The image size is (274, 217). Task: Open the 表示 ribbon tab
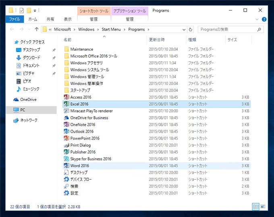(68, 19)
